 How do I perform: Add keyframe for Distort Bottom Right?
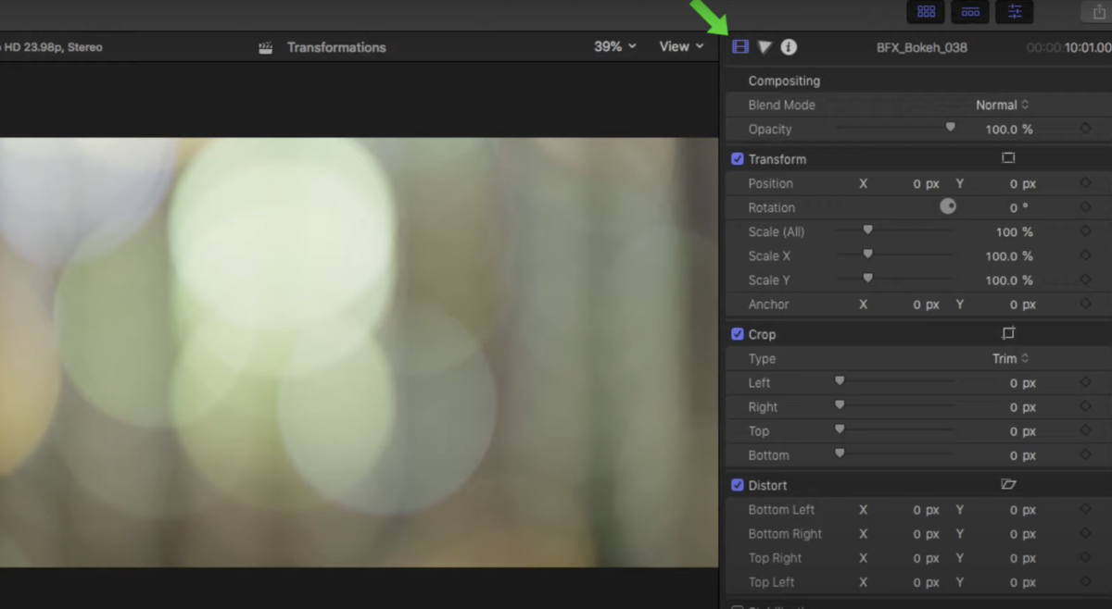[x=1085, y=533]
